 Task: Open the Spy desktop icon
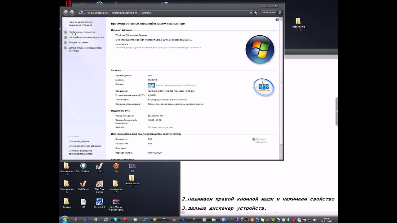point(116,168)
